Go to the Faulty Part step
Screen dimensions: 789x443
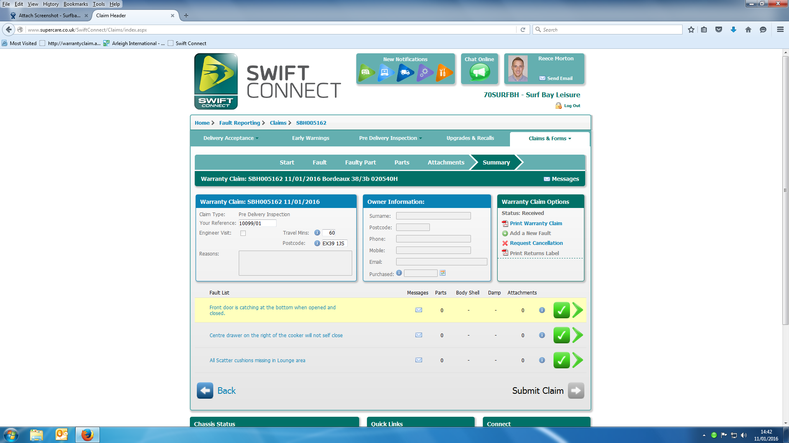click(x=360, y=162)
